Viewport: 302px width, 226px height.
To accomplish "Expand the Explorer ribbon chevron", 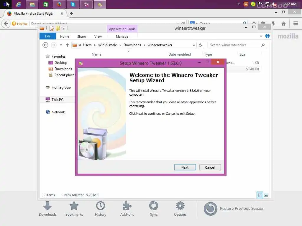I will 261,36.
